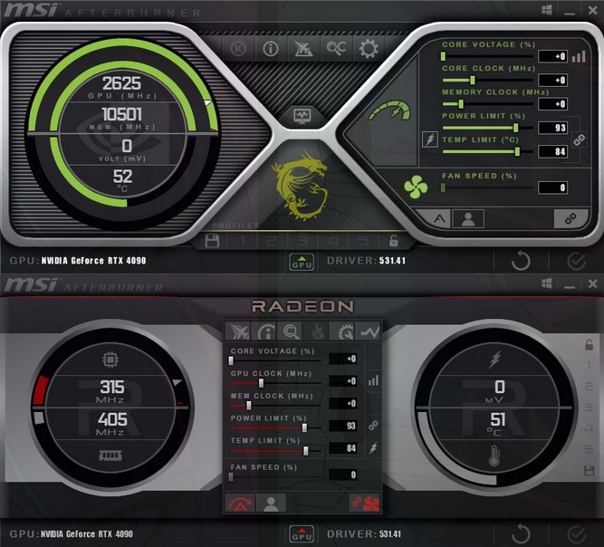Select profile slot 5 in Radeon skin
Screen dimensions: 604x547
[x=589, y=449]
